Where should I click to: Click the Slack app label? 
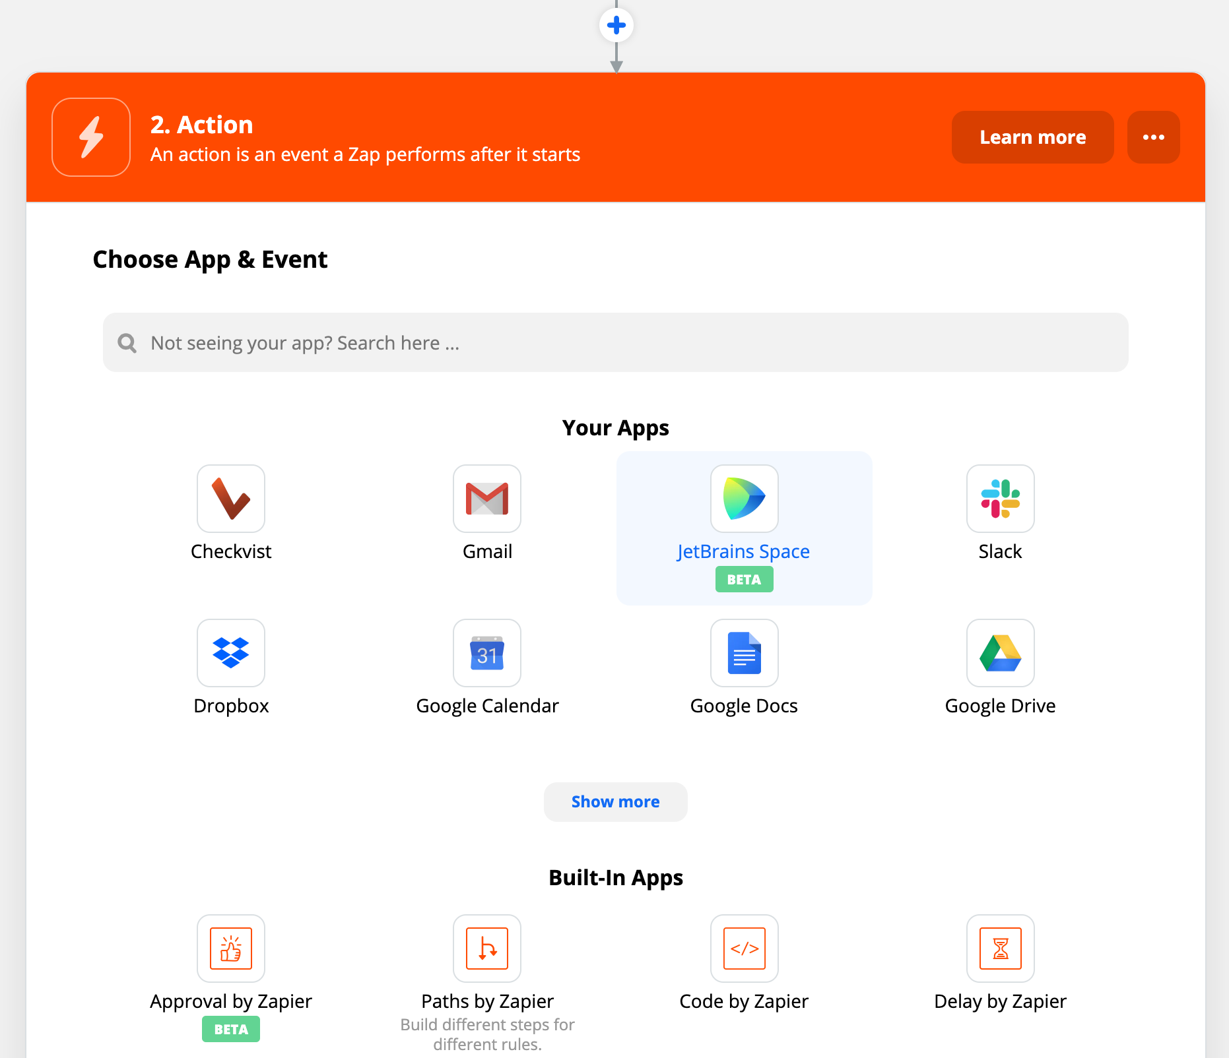pos(1000,551)
